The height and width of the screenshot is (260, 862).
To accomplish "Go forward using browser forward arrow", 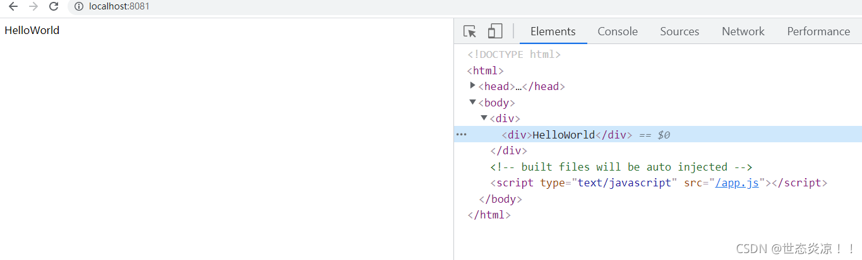I will click(33, 6).
